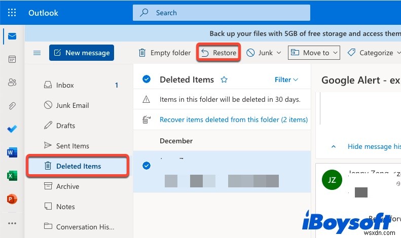Open Recover items deleted from this folder

pyautogui.click(x=234, y=120)
